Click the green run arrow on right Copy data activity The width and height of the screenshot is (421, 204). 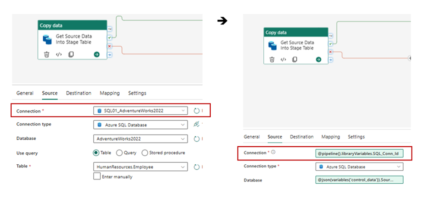click(318, 60)
